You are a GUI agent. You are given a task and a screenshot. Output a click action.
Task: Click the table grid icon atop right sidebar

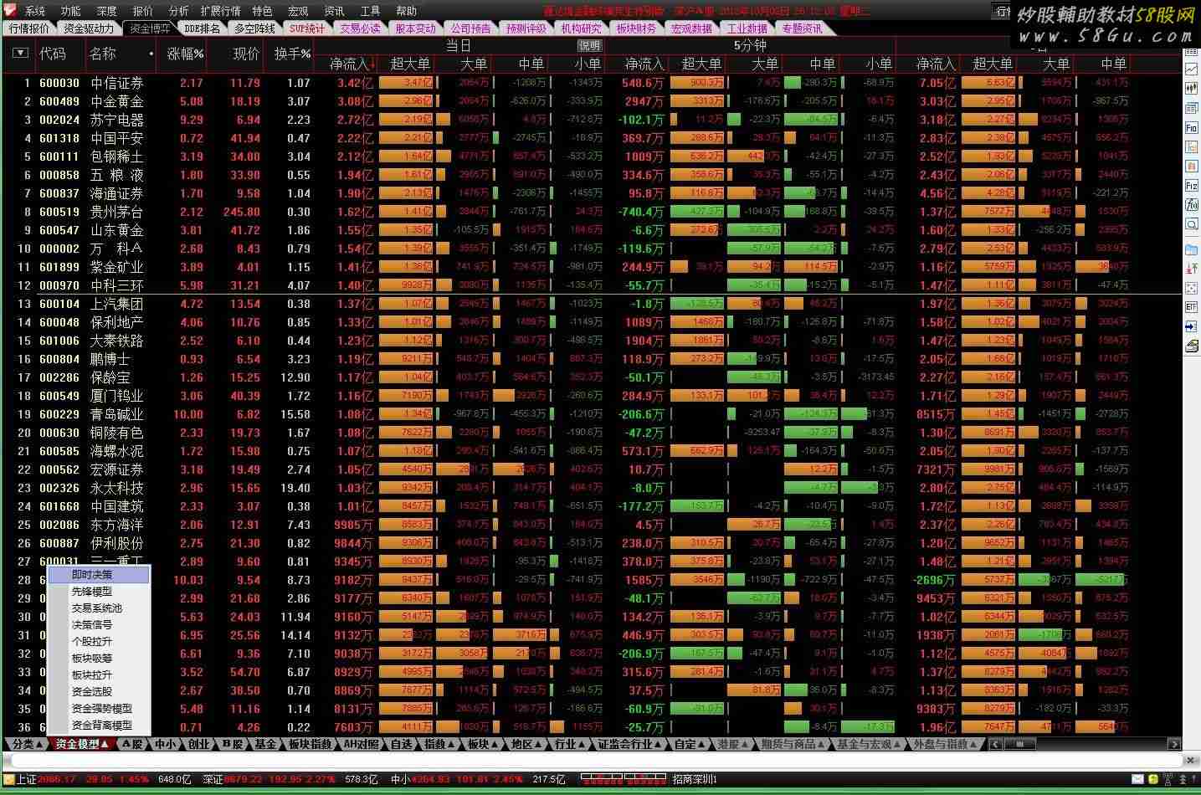(1192, 51)
